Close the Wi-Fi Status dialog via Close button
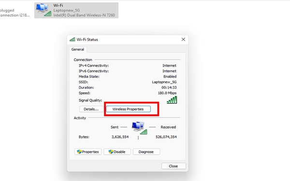Screen dimensions: 290x181 coord(174,166)
